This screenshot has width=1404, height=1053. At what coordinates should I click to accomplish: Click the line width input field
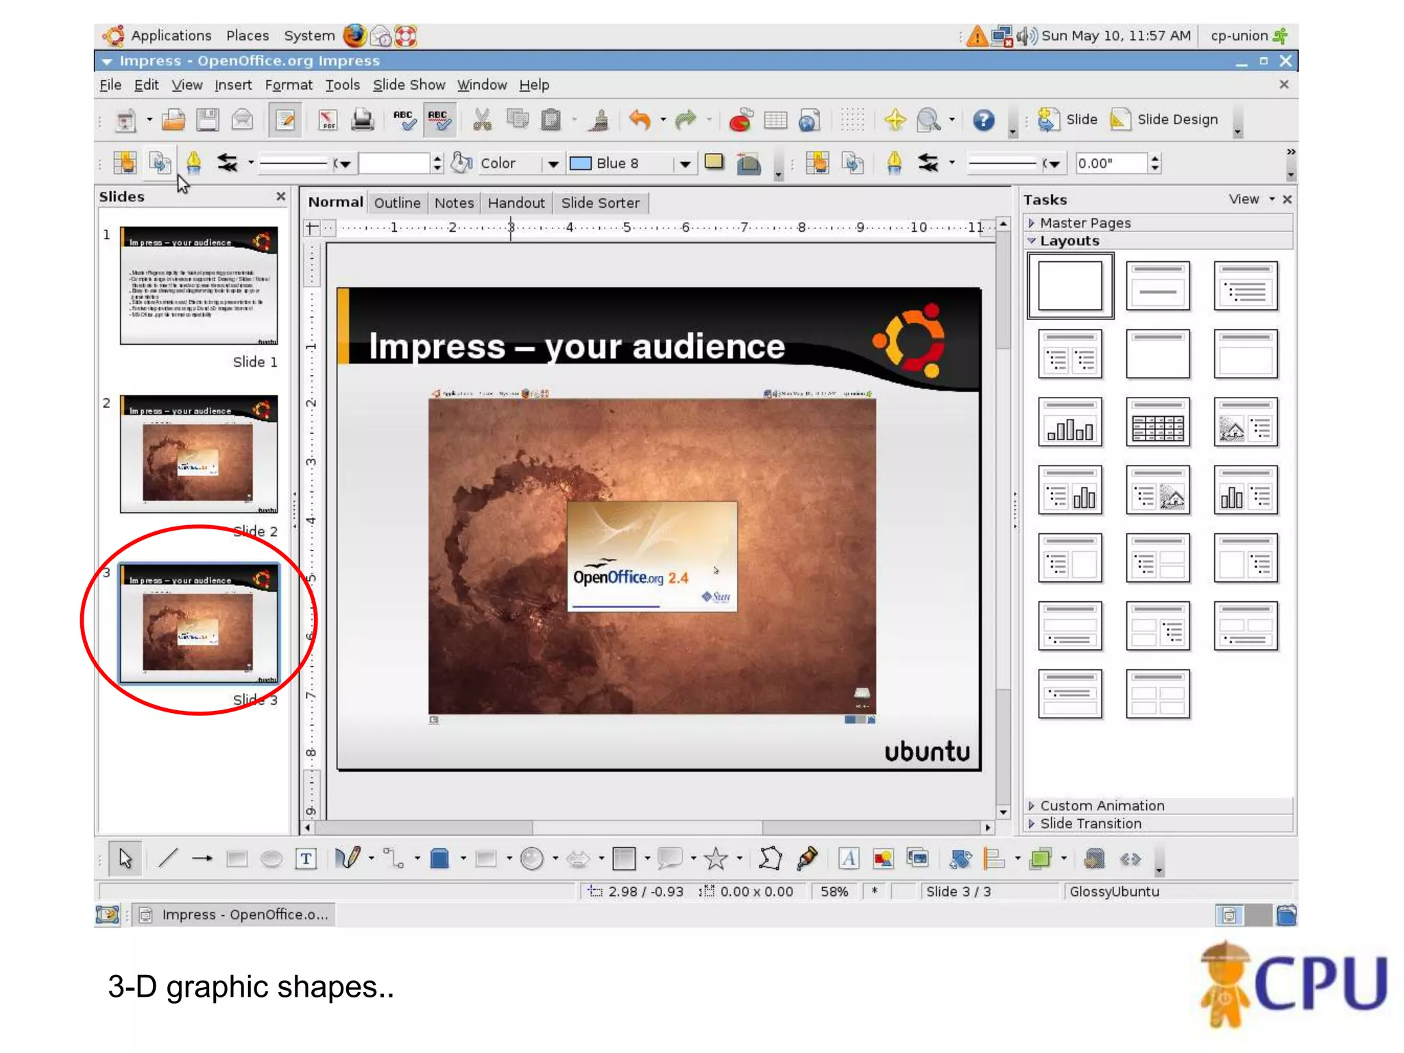[396, 164]
